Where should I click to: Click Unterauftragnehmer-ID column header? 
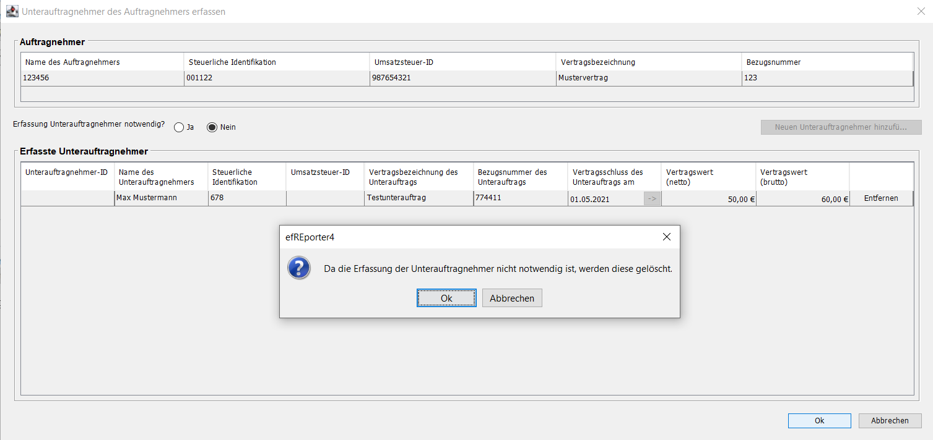coord(67,177)
